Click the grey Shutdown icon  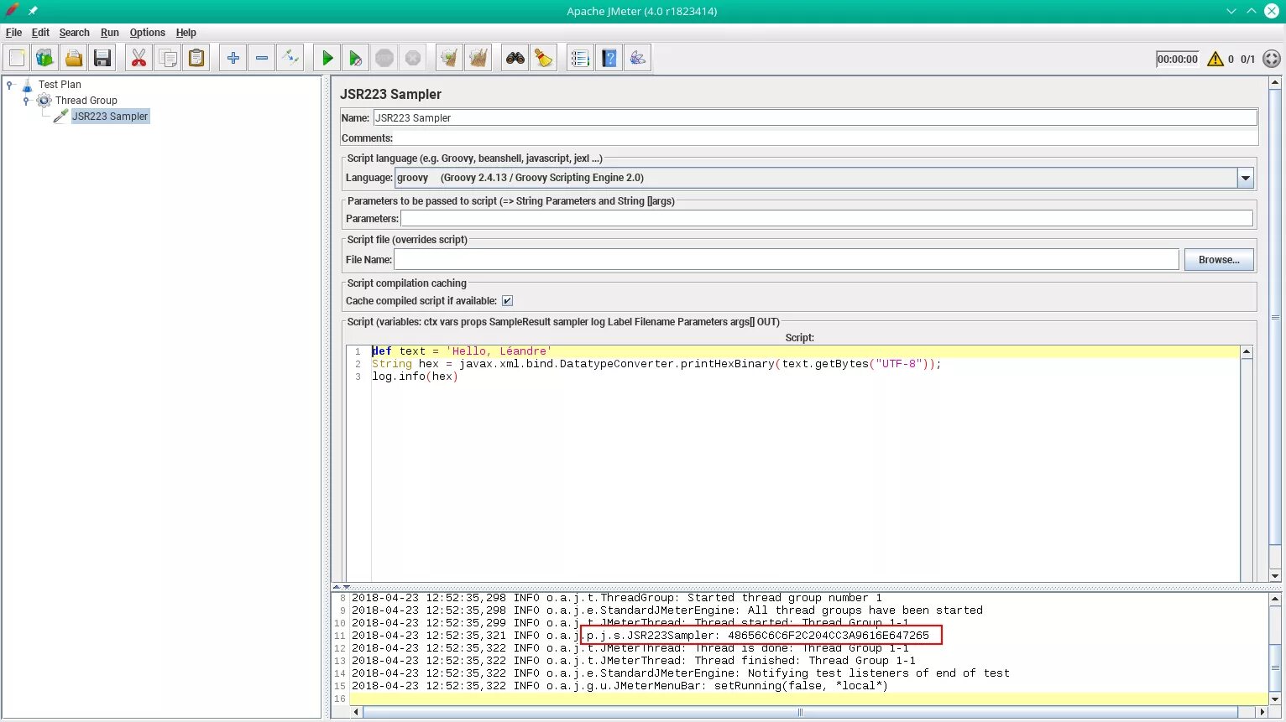pos(413,58)
